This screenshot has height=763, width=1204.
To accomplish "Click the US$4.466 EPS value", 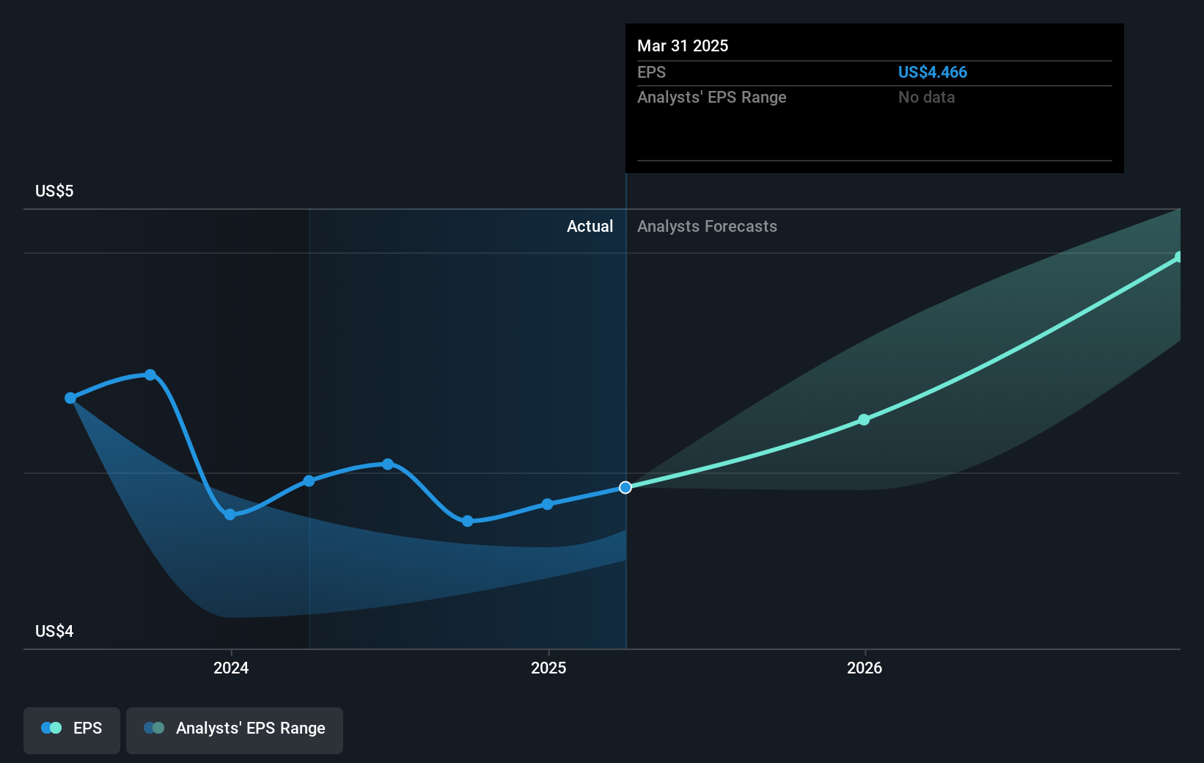I will coord(933,72).
